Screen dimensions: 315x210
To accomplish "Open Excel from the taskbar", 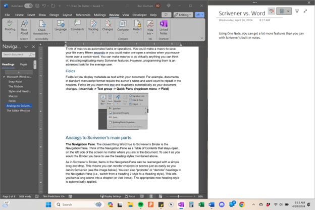I will 201,204.
